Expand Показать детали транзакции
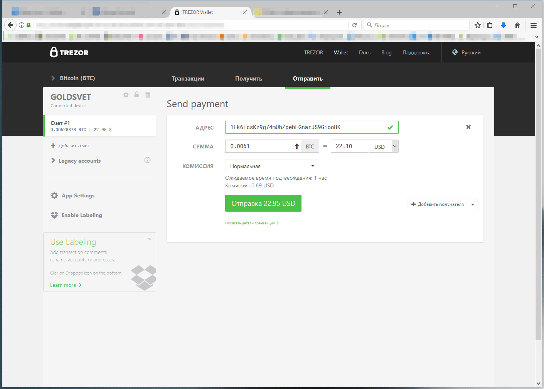The height and width of the screenshot is (389, 544). point(252,223)
